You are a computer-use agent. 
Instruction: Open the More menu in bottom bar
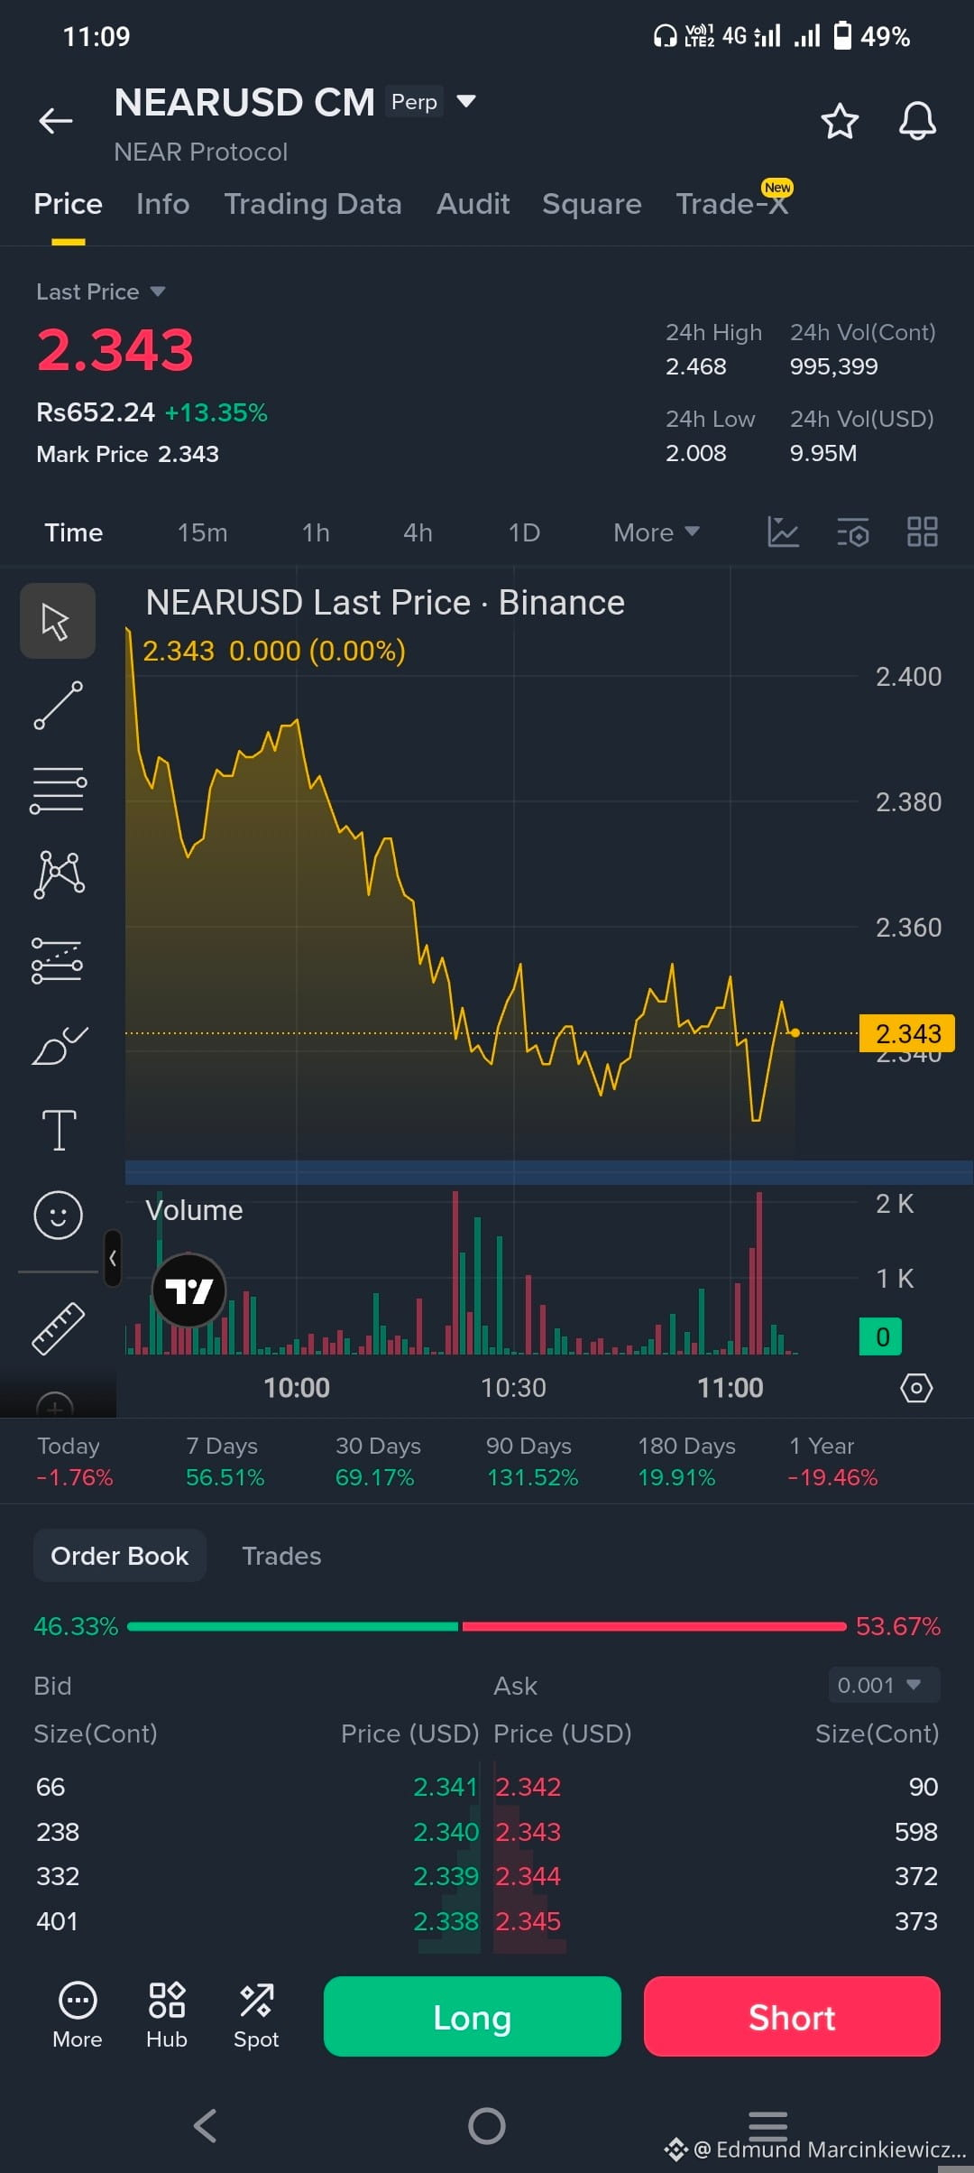click(x=78, y=2016)
